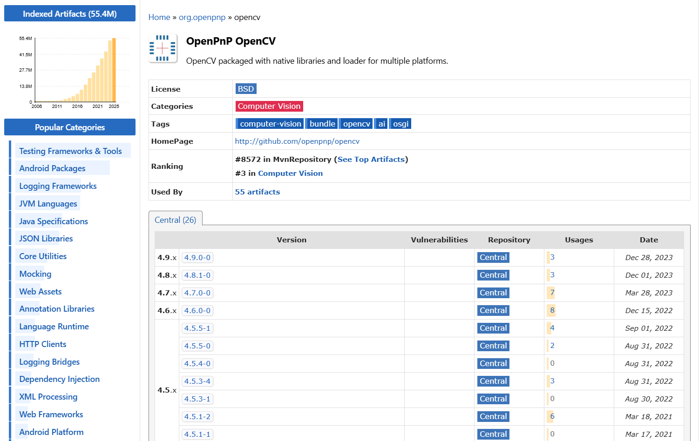Open the Core Utilities category
The width and height of the screenshot is (699, 441).
[x=43, y=256]
